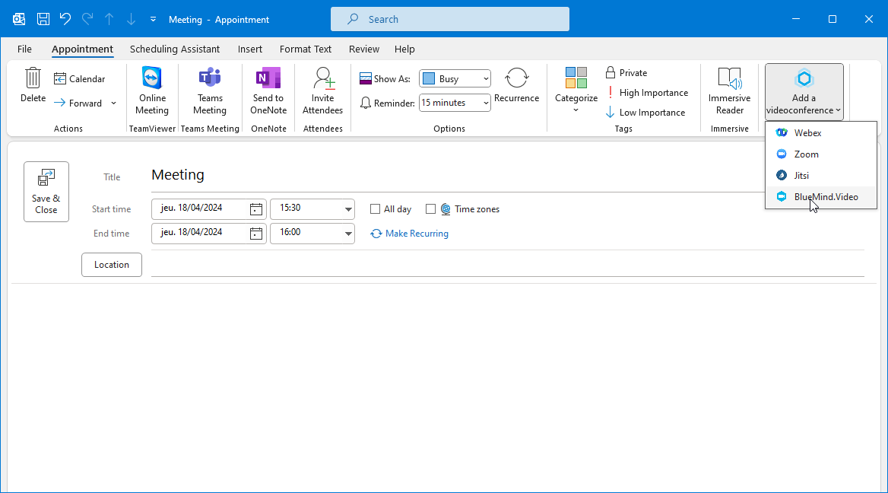Viewport: 888px width, 493px height.
Task: Launch the Immersive Reader
Action: [729, 78]
